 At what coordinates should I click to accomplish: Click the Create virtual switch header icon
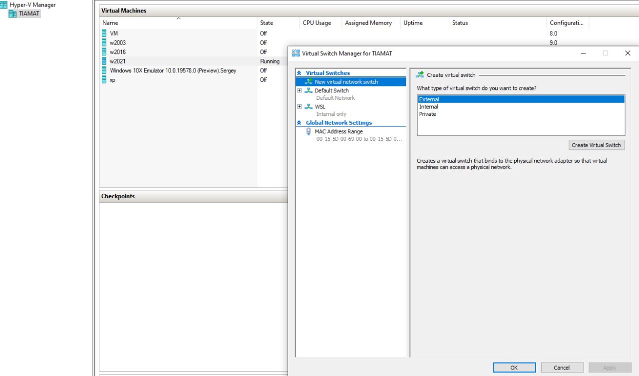[420, 74]
